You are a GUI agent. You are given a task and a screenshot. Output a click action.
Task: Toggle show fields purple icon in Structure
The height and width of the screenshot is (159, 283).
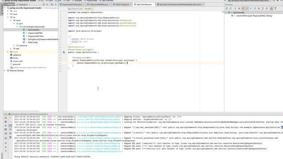click(x=239, y=8)
